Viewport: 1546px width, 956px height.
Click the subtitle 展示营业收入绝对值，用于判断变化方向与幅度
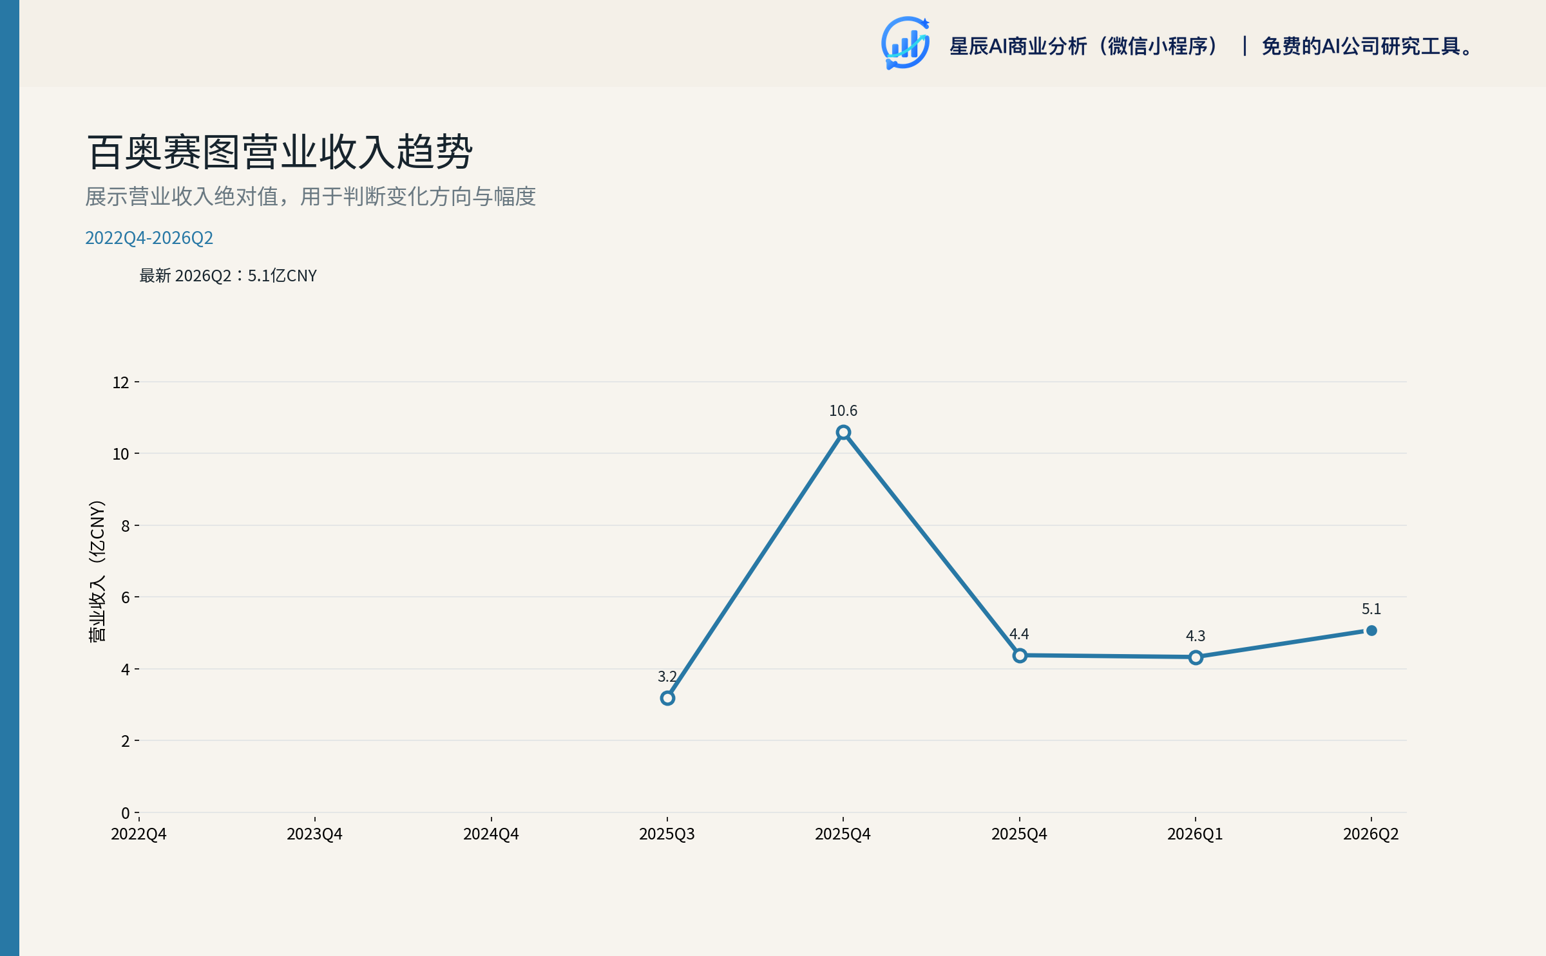(x=310, y=196)
